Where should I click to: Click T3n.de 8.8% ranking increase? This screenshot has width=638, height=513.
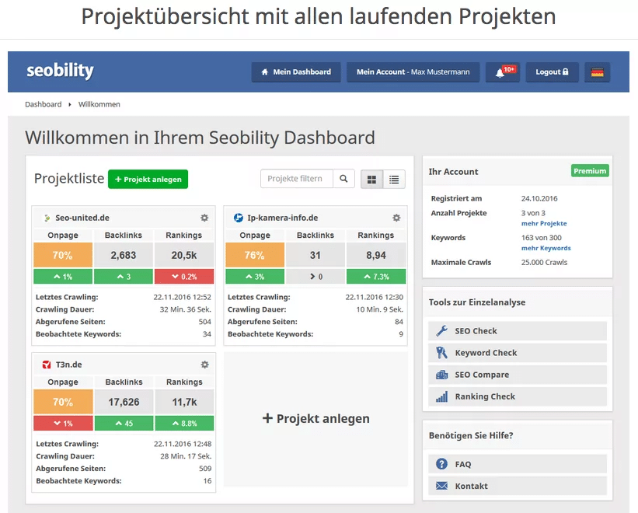click(x=184, y=424)
